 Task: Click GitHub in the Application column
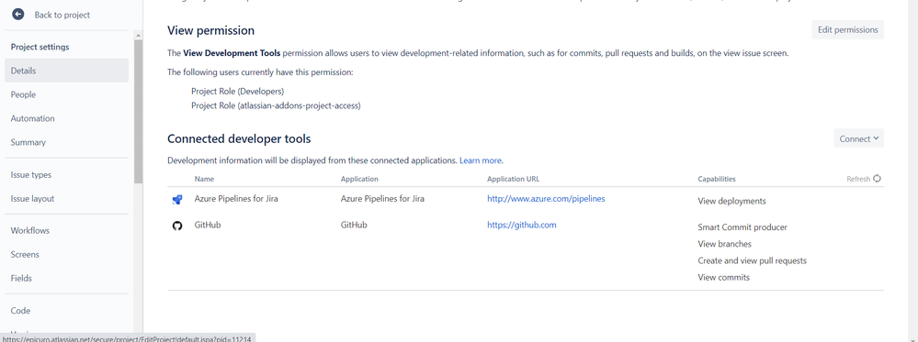tap(354, 225)
